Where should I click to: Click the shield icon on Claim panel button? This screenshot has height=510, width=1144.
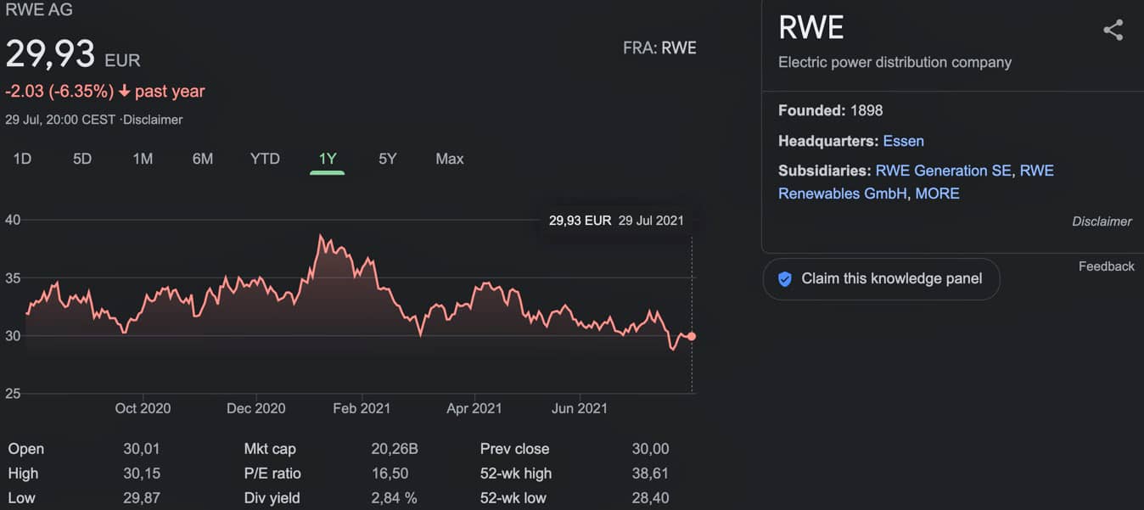pyautogui.click(x=785, y=279)
